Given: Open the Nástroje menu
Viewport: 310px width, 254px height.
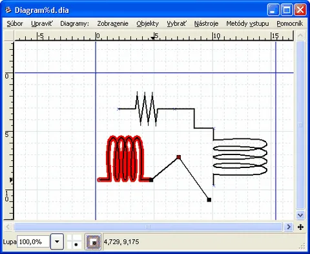Looking at the screenshot, I should (206, 24).
